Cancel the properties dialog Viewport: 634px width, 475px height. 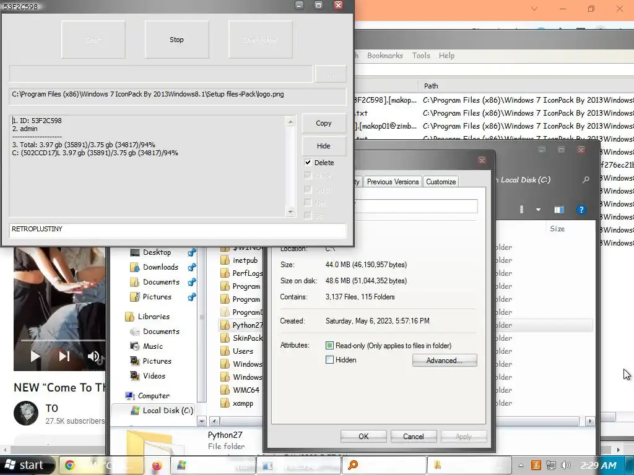[x=413, y=436]
